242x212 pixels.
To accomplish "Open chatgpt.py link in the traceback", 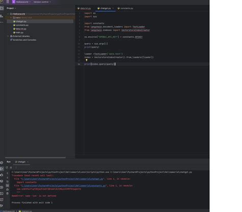I will coord(62,179).
